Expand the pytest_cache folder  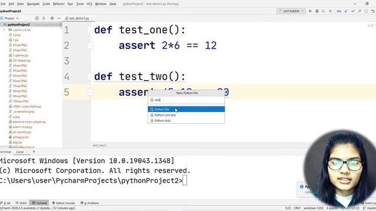(4, 30)
